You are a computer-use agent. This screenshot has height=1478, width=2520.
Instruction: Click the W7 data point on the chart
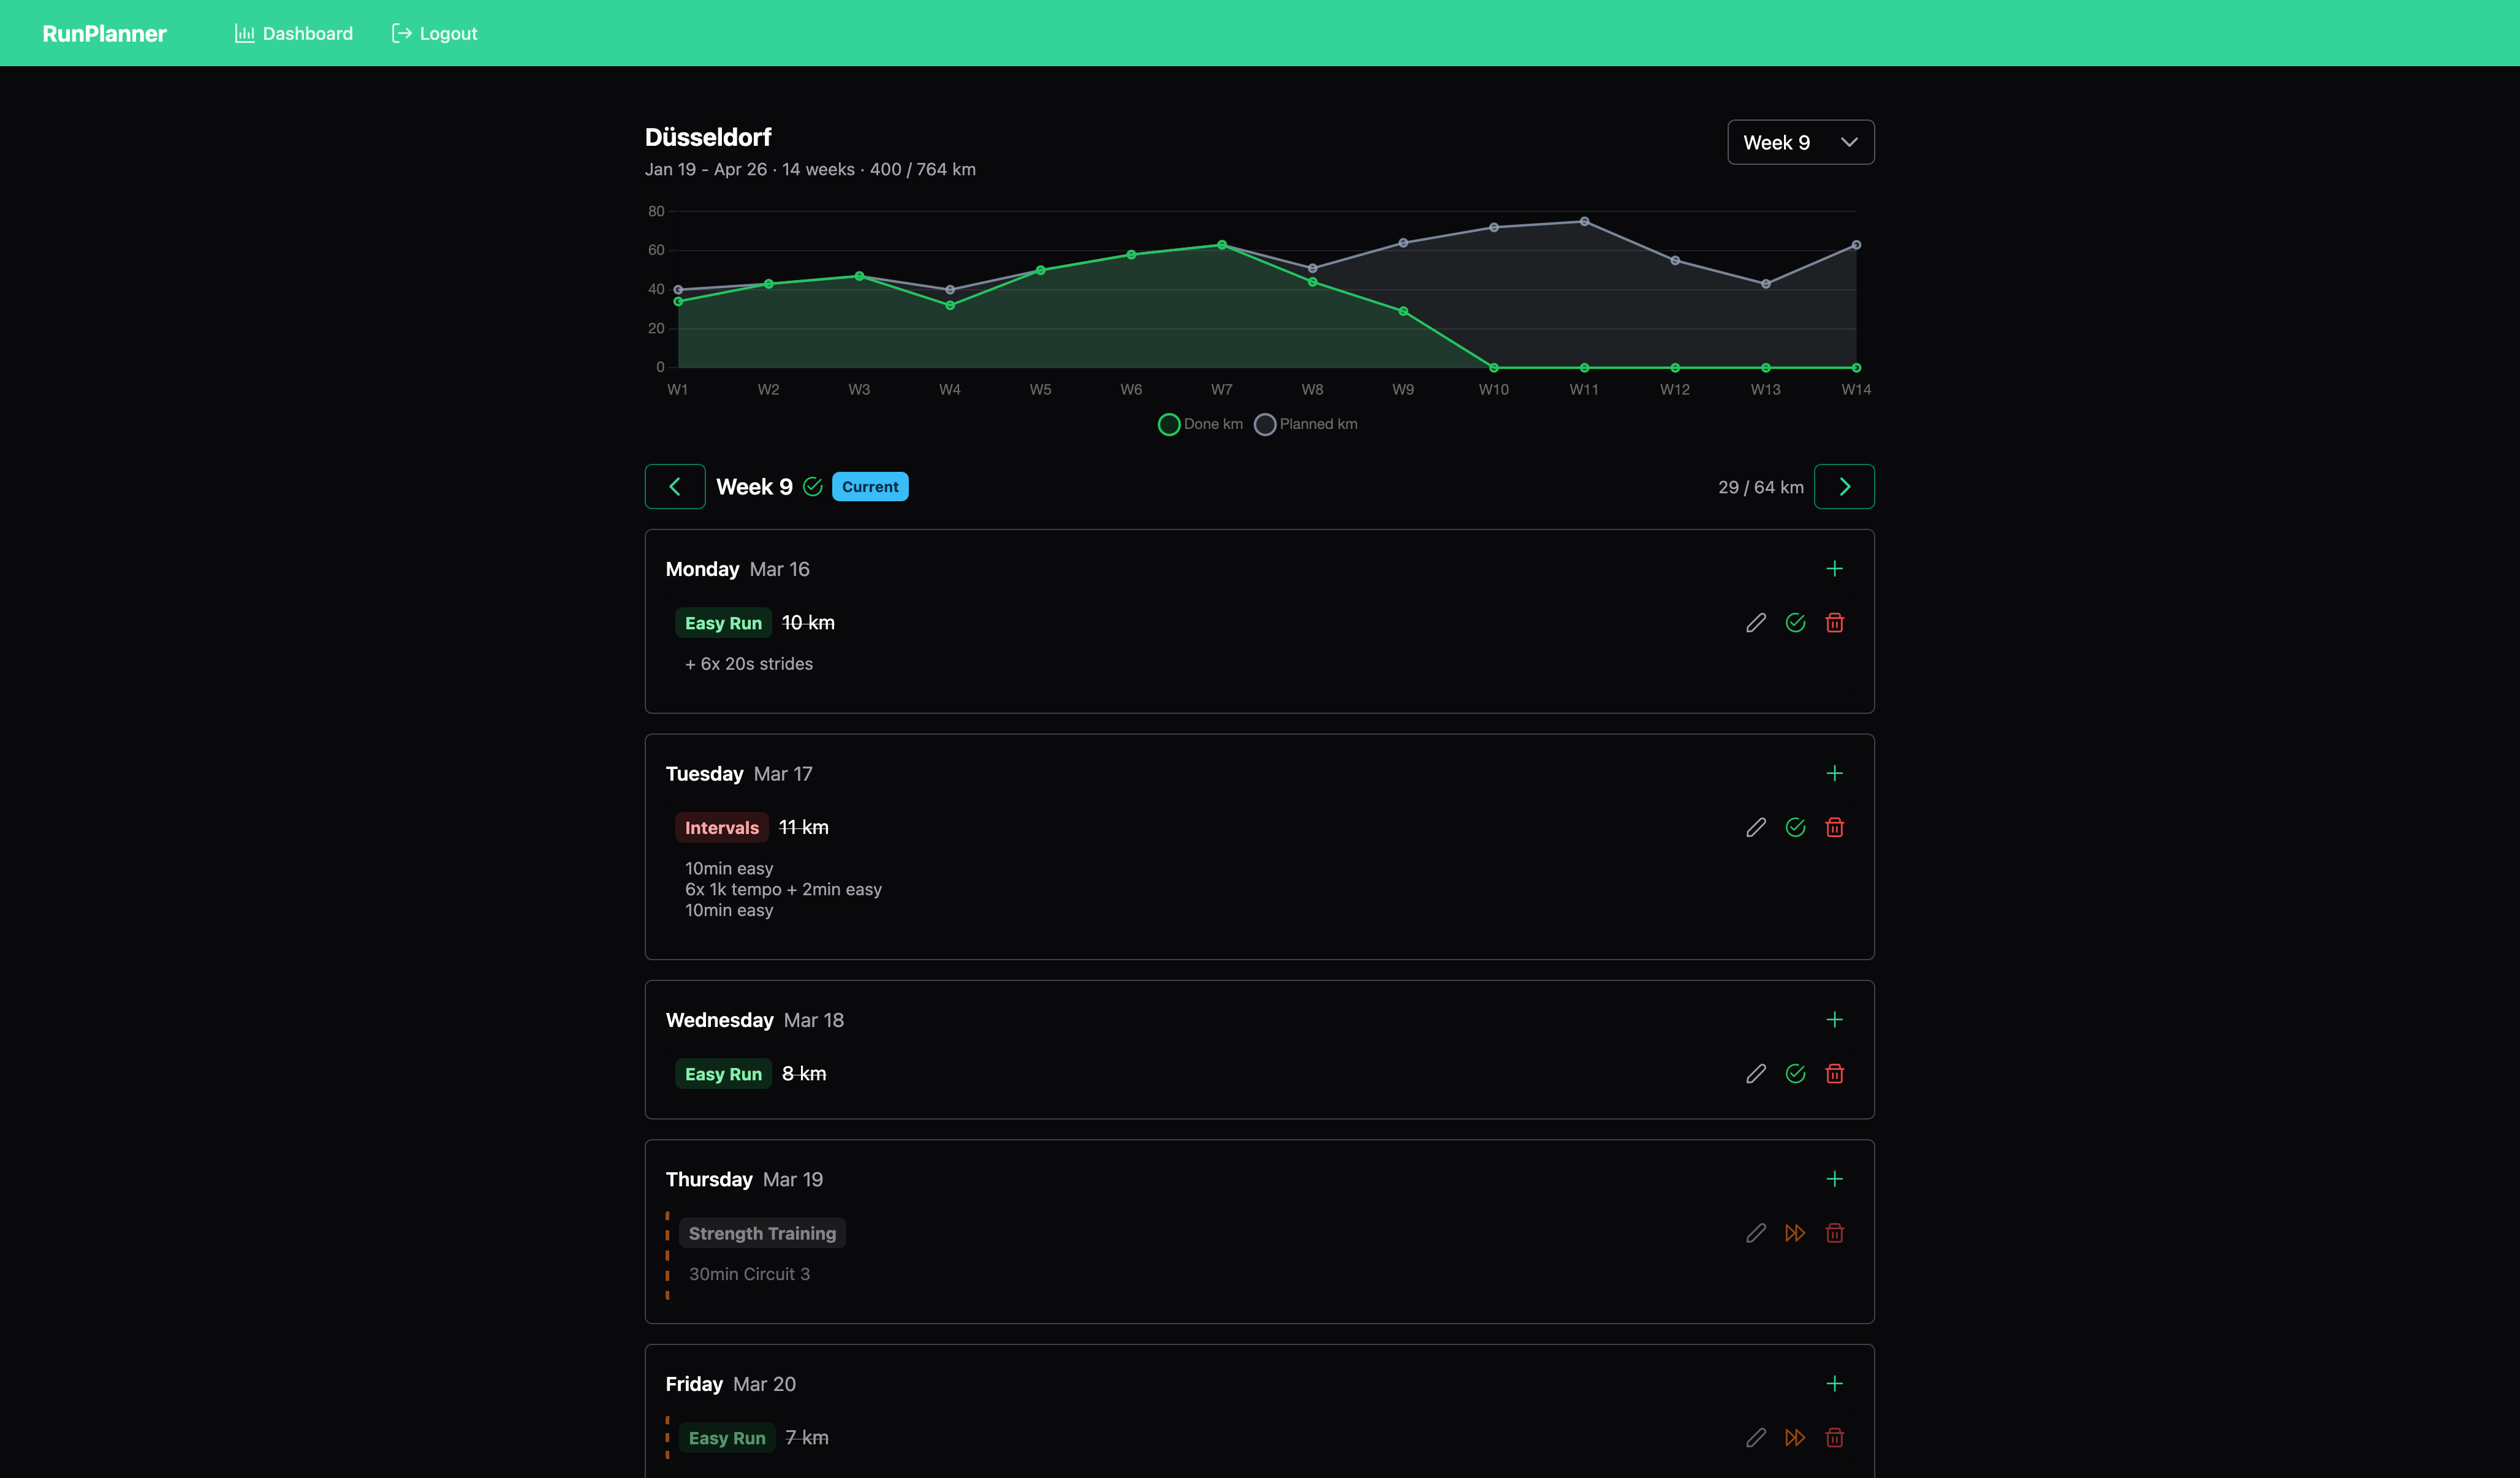1221,245
